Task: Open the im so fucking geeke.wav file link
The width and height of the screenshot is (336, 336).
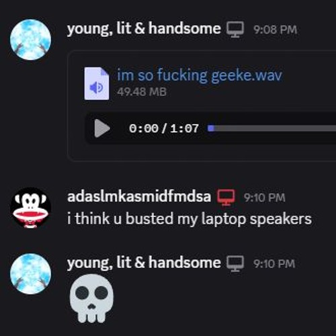Action: (x=200, y=75)
